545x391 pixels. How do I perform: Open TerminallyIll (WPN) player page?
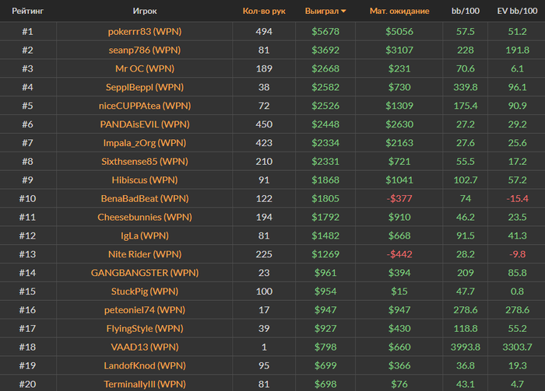(x=144, y=384)
